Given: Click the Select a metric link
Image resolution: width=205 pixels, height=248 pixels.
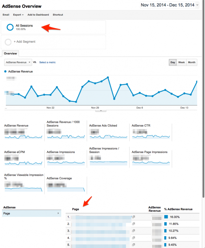Looking at the screenshot, I should 47,62.
